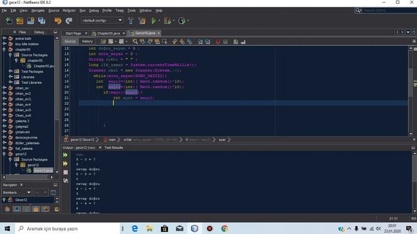Click the Clean and Build icon

[142, 21]
